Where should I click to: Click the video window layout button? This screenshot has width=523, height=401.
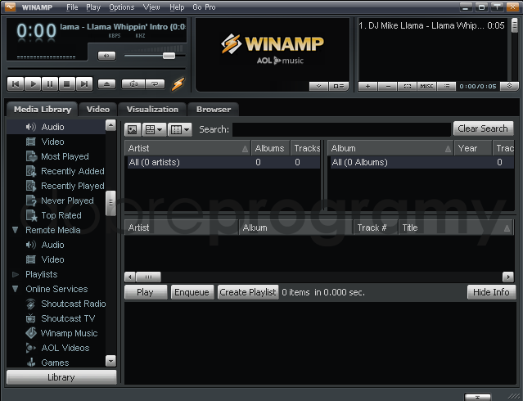coord(339,87)
